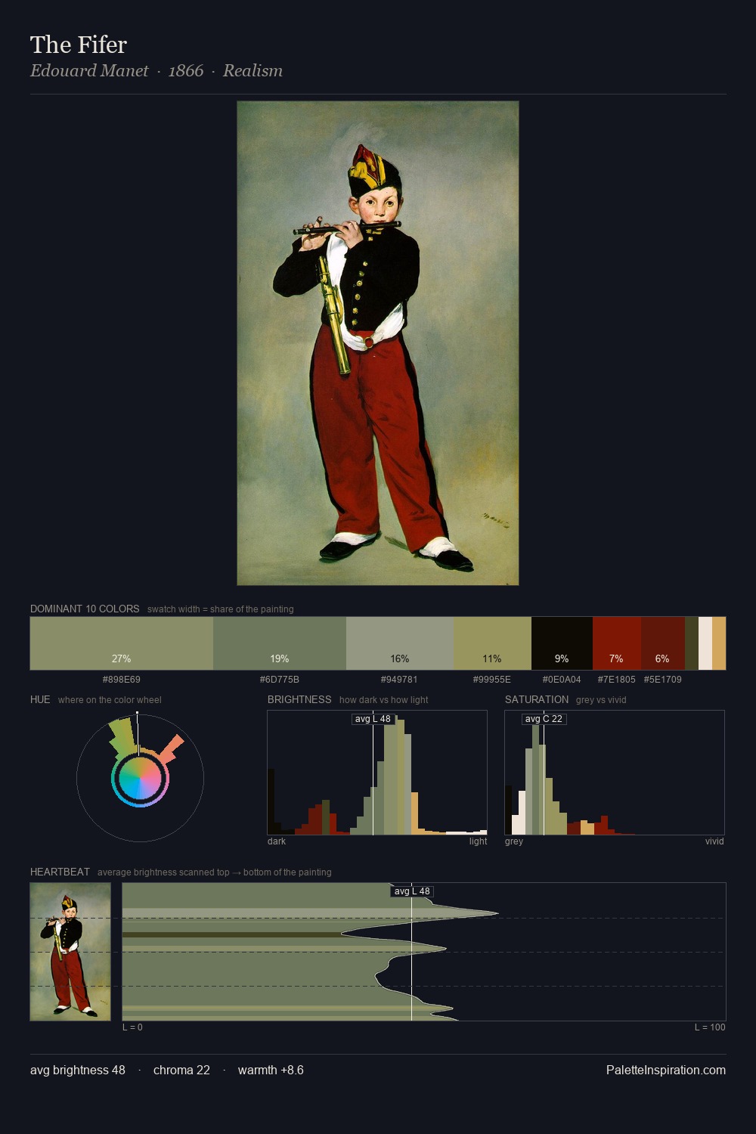Click the saturation histogram chart
Screen dimensions: 756x1134
[x=615, y=773]
